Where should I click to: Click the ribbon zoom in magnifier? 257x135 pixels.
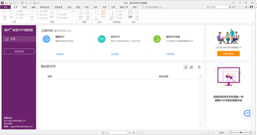74,11
